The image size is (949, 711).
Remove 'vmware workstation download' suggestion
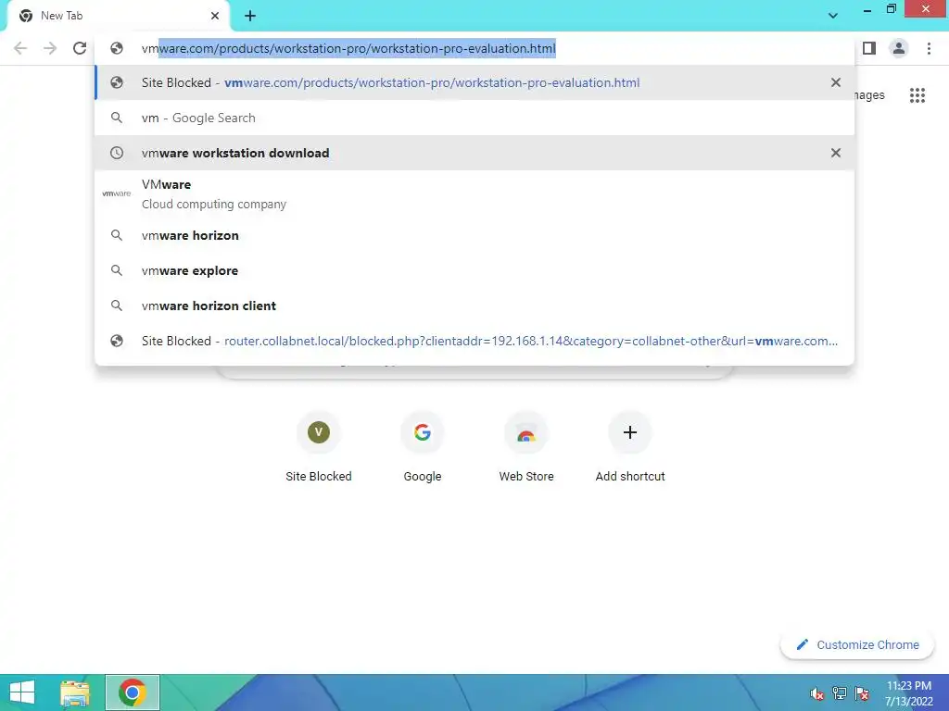[x=835, y=153]
